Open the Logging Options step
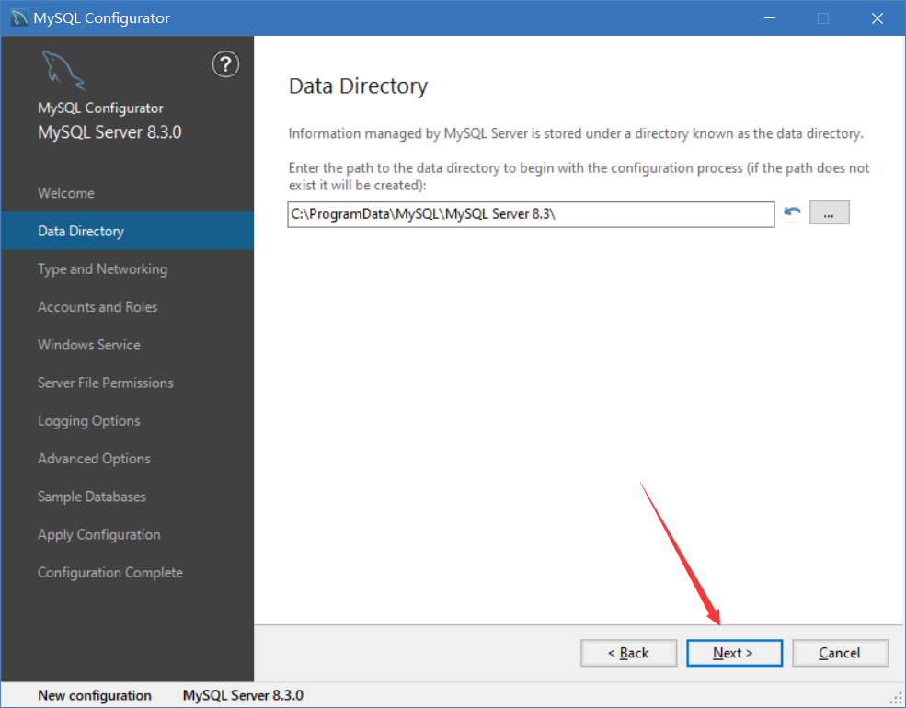906x708 pixels. point(89,421)
